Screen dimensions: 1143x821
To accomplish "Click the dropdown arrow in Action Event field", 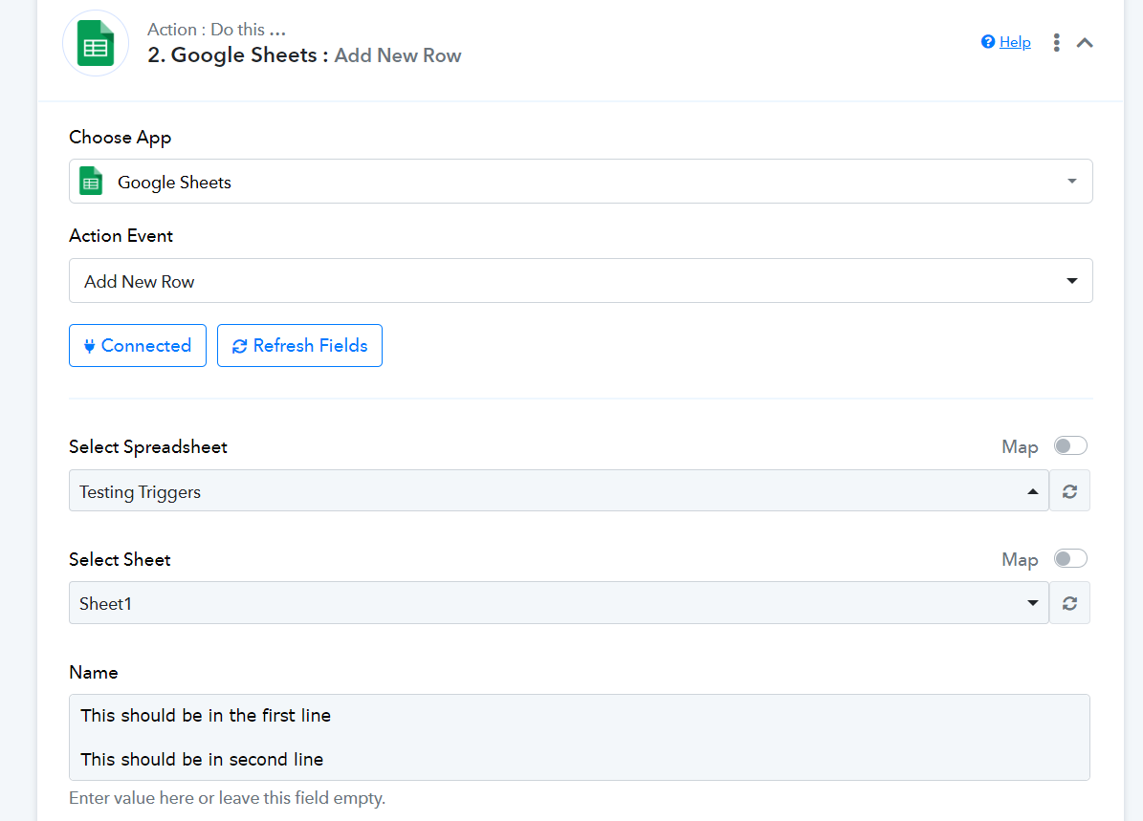I will coord(1071,281).
